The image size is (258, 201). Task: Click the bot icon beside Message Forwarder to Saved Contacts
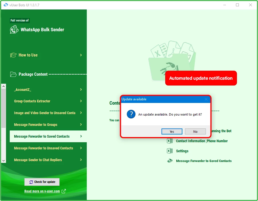[x=170, y=161]
